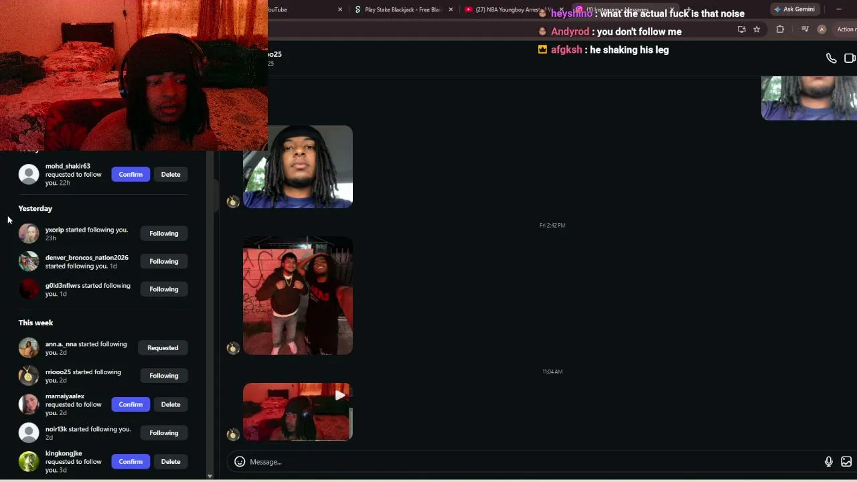Image resolution: width=857 pixels, height=482 pixels.
Task: Open the username mamaiyaalex
Action: click(65, 396)
